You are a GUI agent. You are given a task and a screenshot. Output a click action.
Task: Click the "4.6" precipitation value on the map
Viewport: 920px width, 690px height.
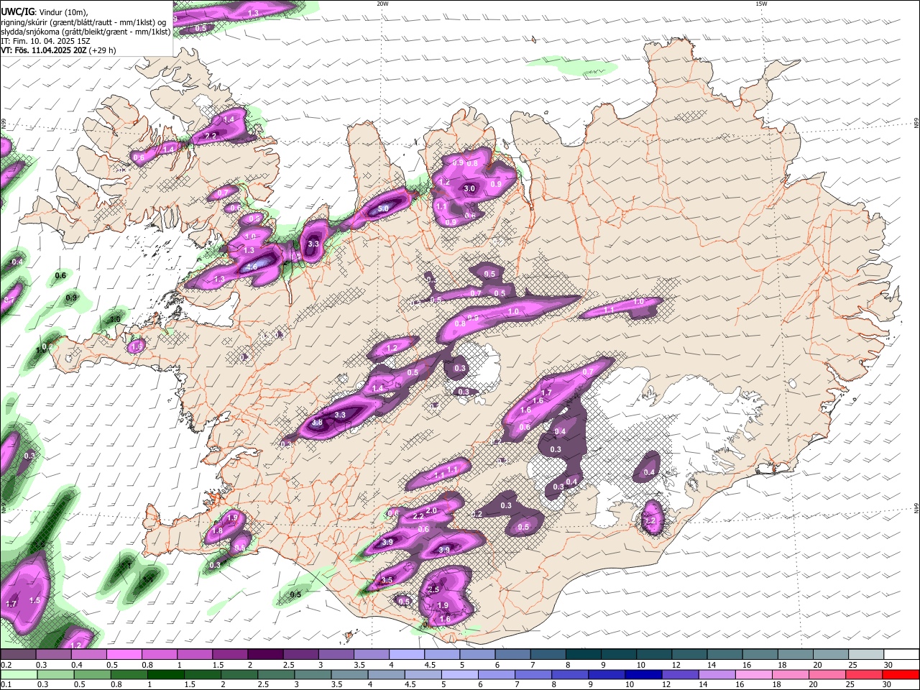pos(252,267)
